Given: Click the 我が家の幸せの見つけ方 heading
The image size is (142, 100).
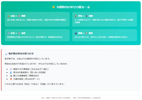Looking at the screenshot, I should tap(21, 54).
